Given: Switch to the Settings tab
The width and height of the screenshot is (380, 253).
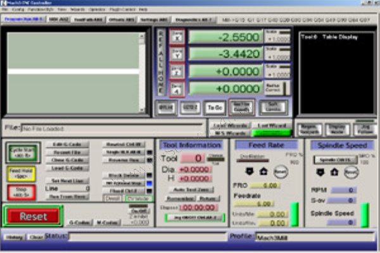Looking at the screenshot, I should click(x=154, y=20).
